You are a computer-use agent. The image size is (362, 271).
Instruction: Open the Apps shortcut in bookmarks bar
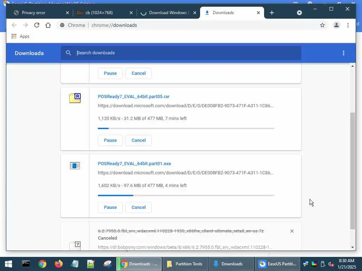(x=21, y=36)
